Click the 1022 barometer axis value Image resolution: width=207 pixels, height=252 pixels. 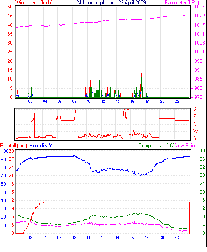click(x=199, y=16)
